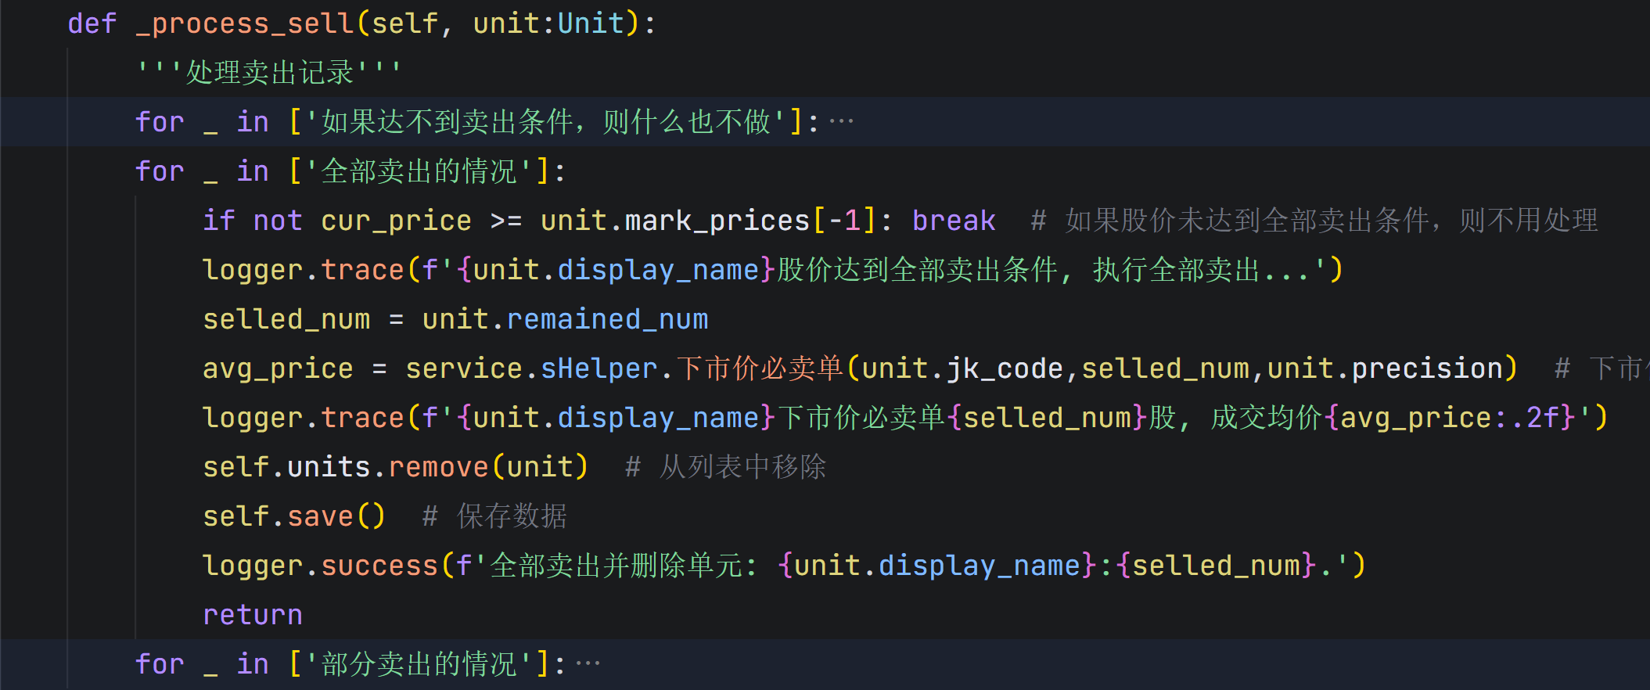Click the string '部分卖出的情况'
Viewport: 1650px width, 690px height.
pos(419,664)
